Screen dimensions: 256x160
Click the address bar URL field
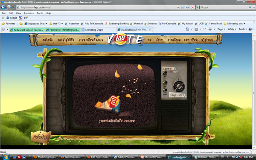[96, 7]
